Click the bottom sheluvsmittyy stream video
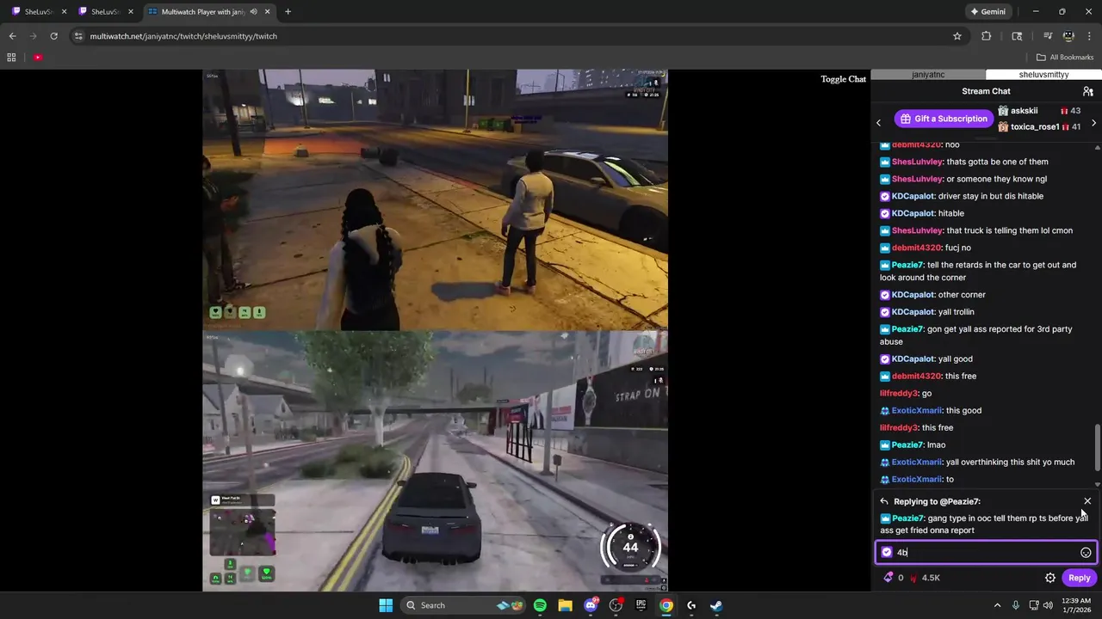 [435, 461]
